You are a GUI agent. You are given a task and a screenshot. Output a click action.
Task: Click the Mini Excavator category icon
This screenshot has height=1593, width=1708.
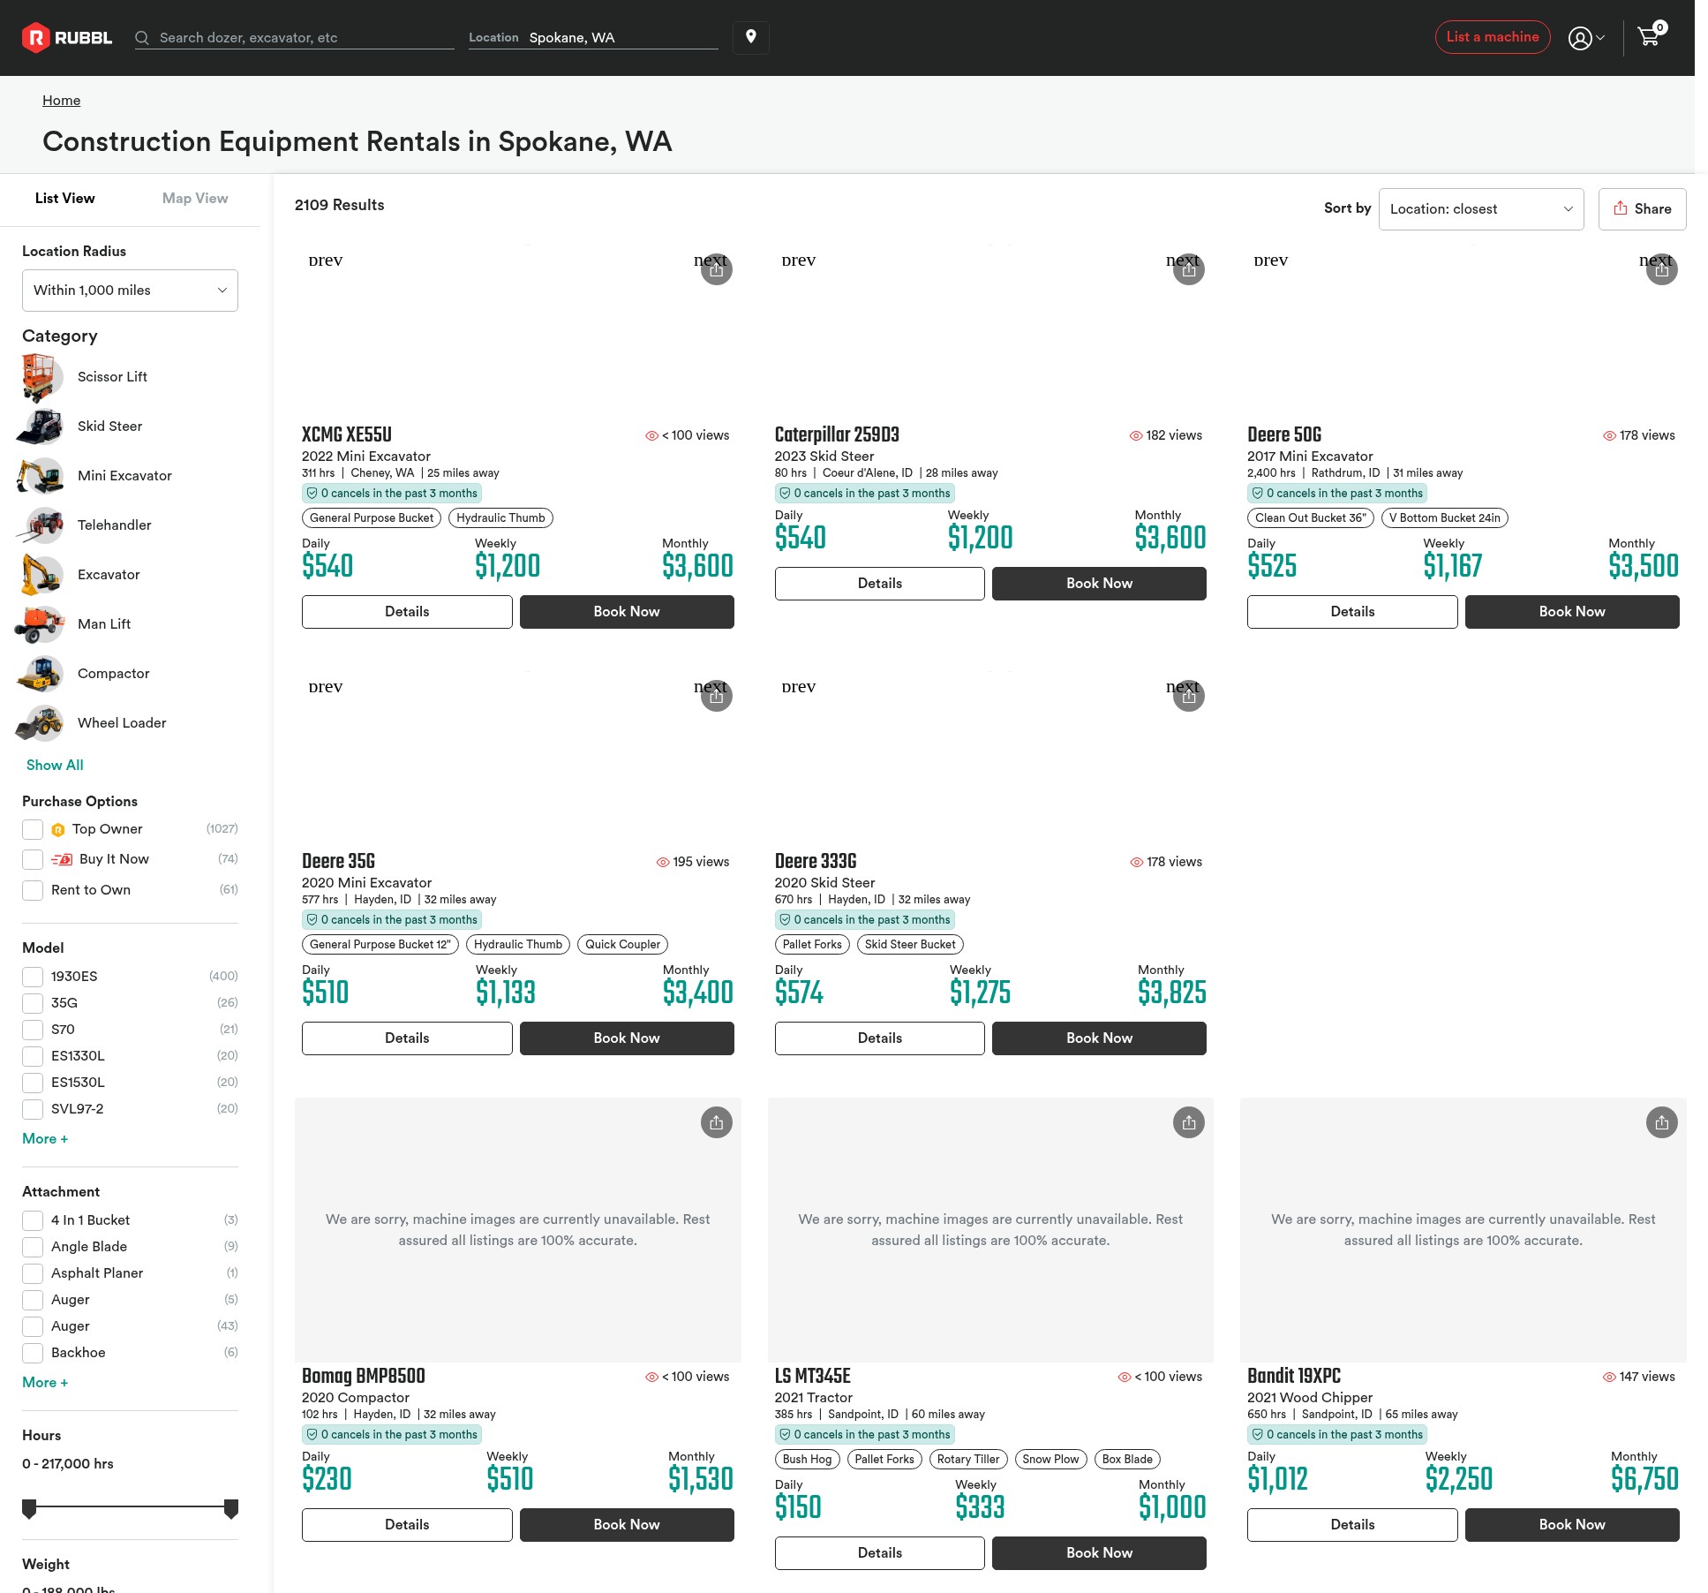pyautogui.click(x=40, y=476)
